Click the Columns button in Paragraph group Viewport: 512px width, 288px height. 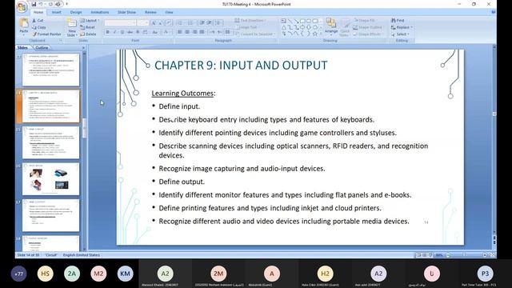click(227, 32)
